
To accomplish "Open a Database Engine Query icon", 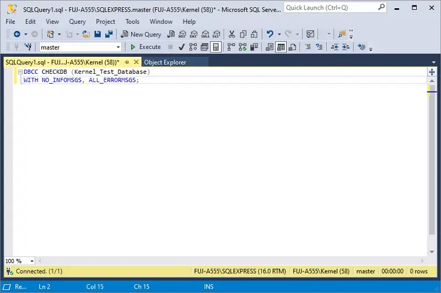I will point(171,34).
